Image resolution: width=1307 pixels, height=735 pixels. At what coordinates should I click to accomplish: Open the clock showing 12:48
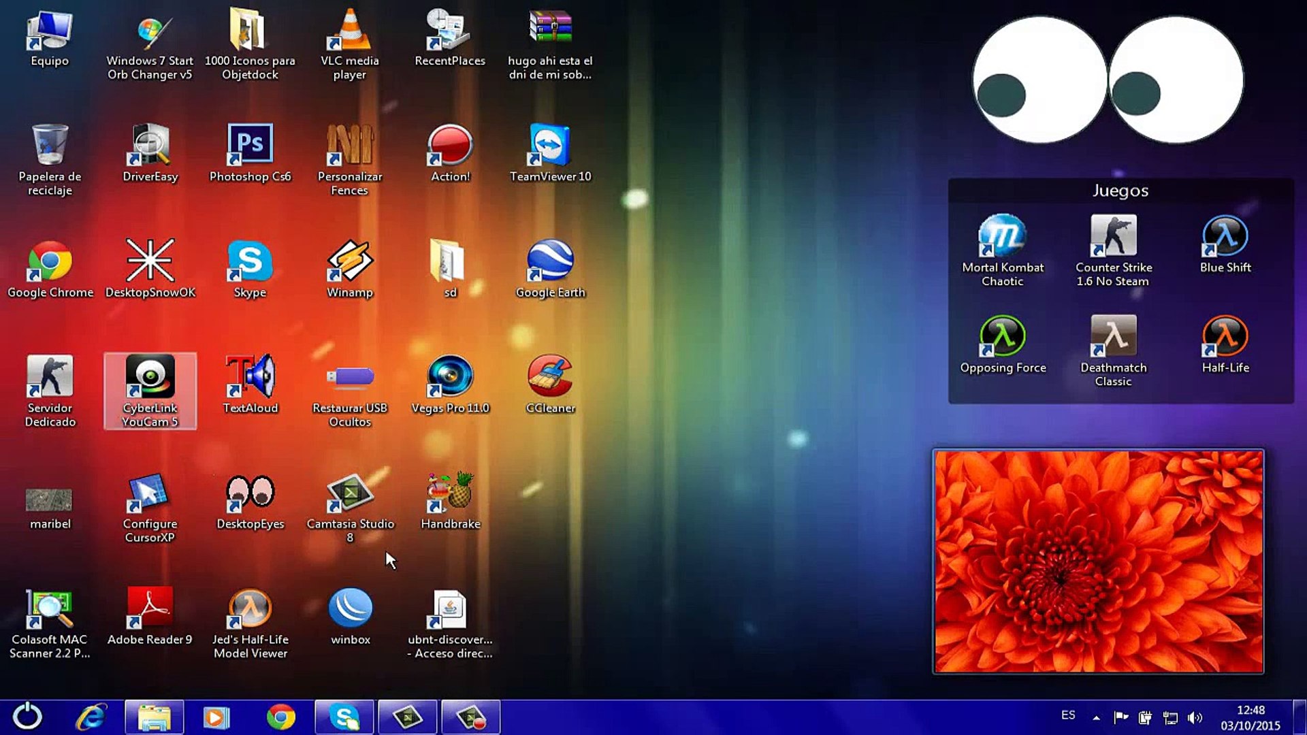pyautogui.click(x=1250, y=717)
